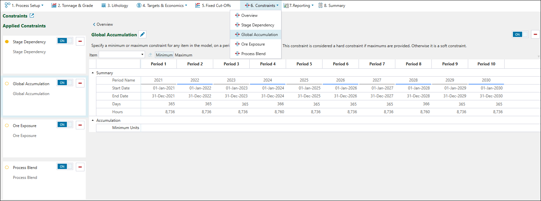This screenshot has height=201, width=541.
Task: Click the 8,760 hours cell for Period 4
Action: 268,112
